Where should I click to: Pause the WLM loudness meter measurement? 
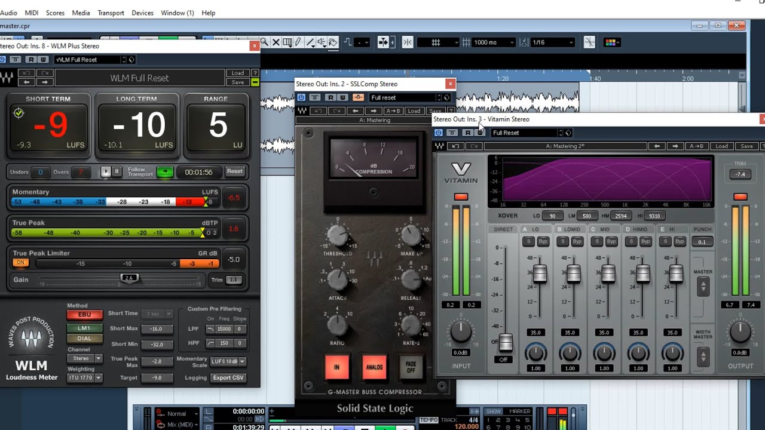117,171
